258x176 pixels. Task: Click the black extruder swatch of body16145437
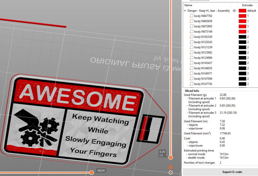(242, 63)
